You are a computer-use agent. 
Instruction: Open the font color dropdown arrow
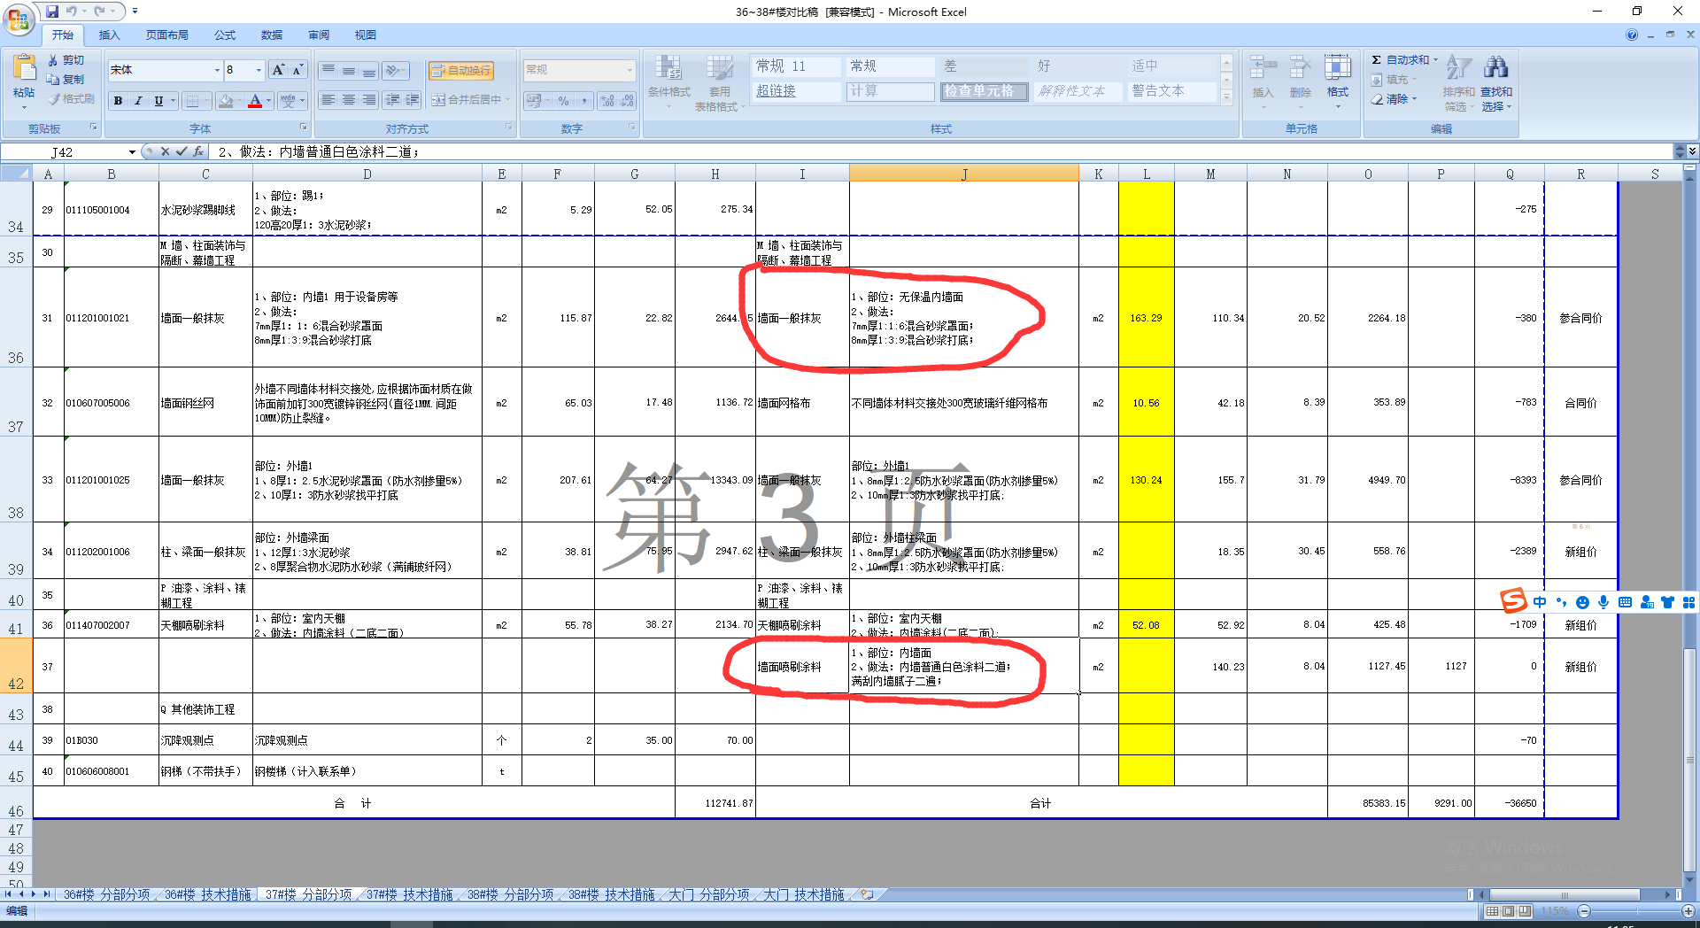(268, 101)
